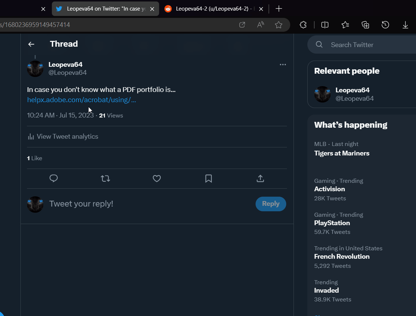The image size is (416, 316).
Task: Open the share tweet icon
Action: (260, 178)
